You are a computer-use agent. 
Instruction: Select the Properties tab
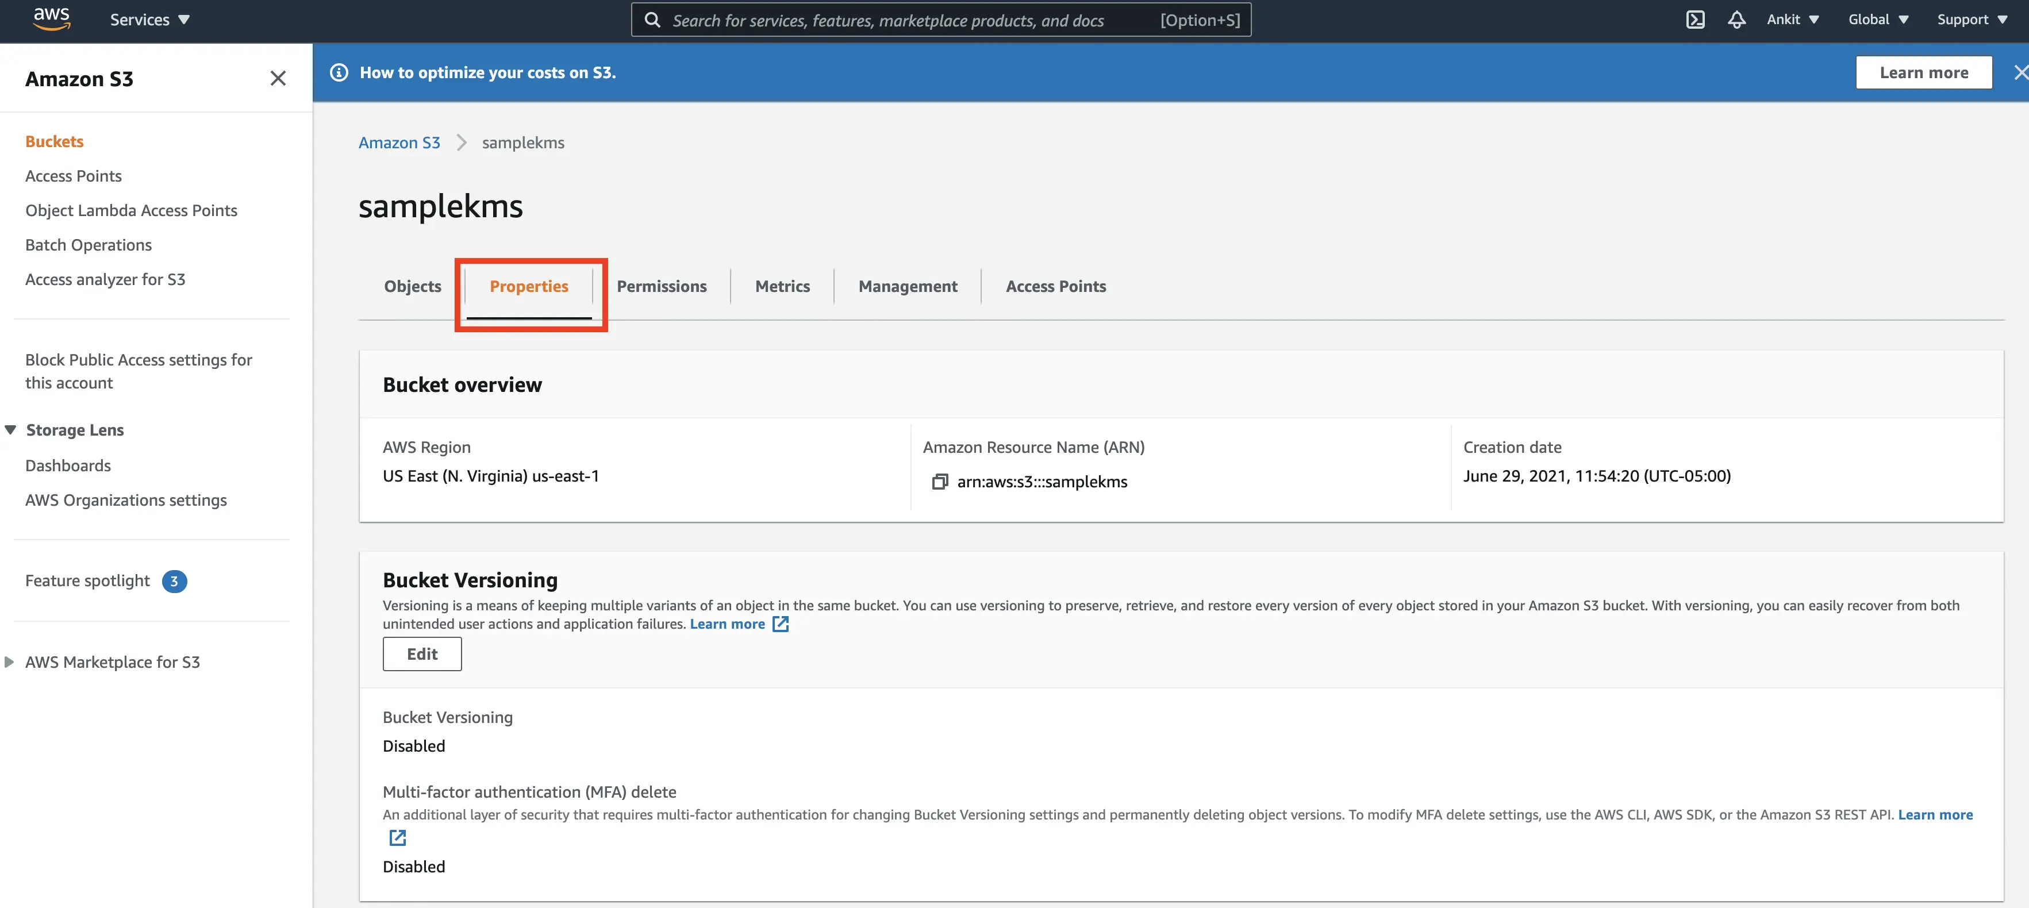click(x=529, y=284)
